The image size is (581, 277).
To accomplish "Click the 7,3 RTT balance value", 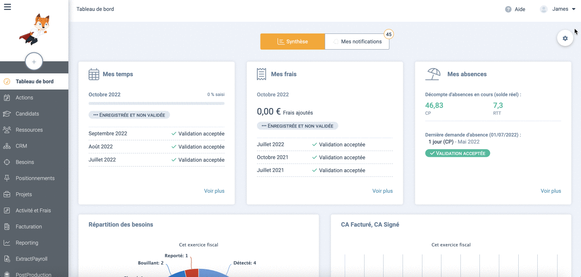I will coord(498,106).
